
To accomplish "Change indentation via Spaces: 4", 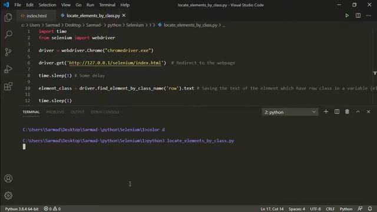I will (x=297, y=209).
